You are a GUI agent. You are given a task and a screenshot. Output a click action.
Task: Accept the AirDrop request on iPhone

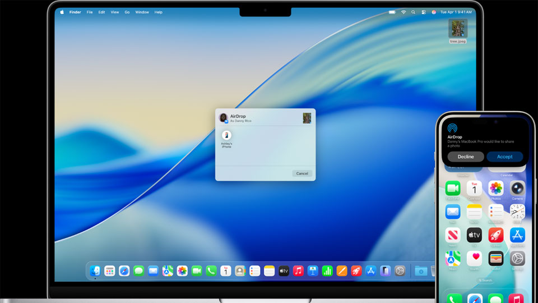pyautogui.click(x=504, y=157)
